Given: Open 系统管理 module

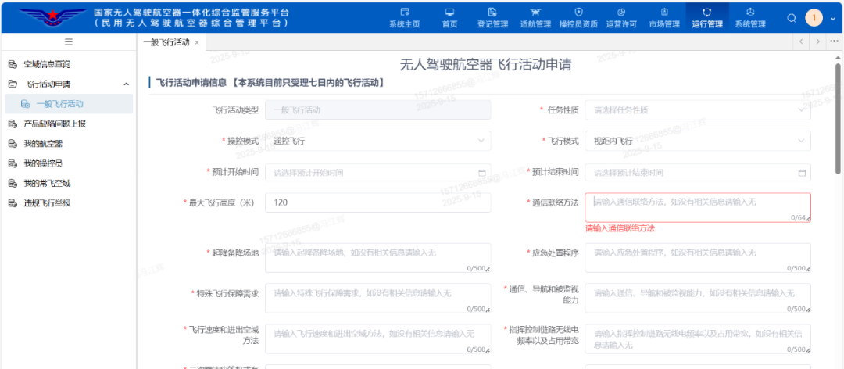Looking at the screenshot, I should pos(750,17).
